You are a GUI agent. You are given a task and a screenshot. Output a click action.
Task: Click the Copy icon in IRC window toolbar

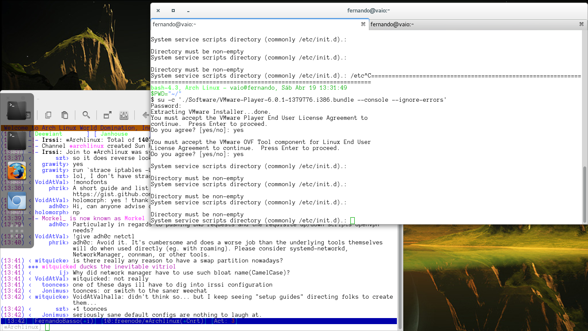point(48,115)
